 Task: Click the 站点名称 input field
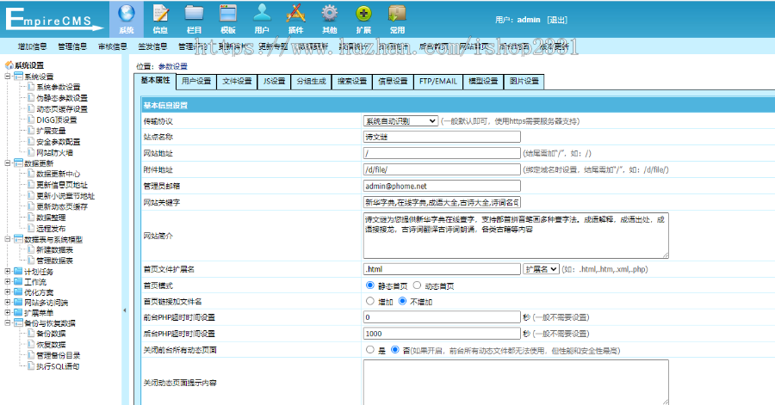[x=442, y=137]
